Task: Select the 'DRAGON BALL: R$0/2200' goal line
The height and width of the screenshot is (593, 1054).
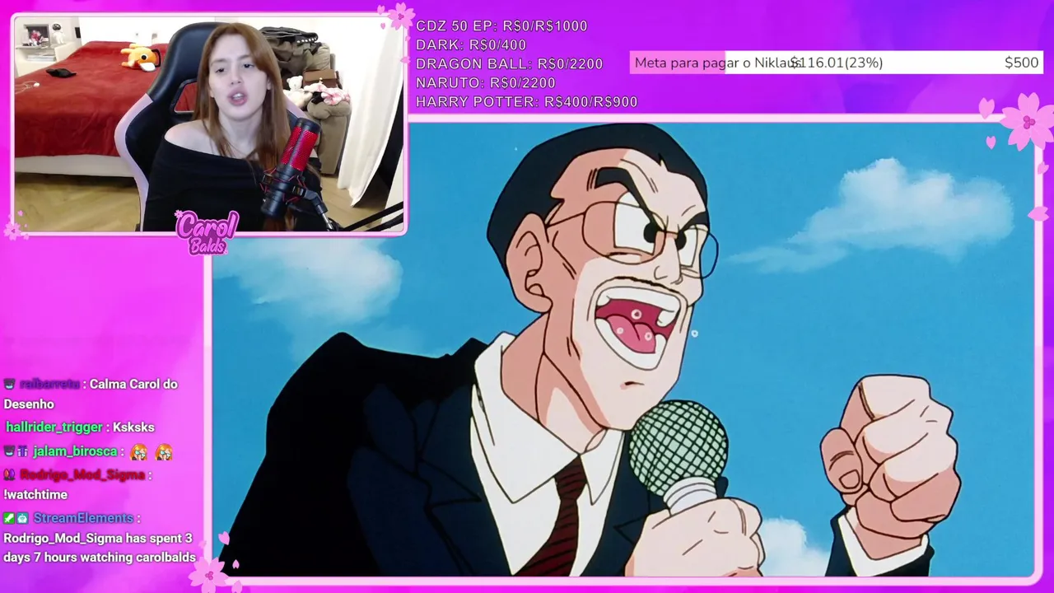Action: pyautogui.click(x=509, y=63)
